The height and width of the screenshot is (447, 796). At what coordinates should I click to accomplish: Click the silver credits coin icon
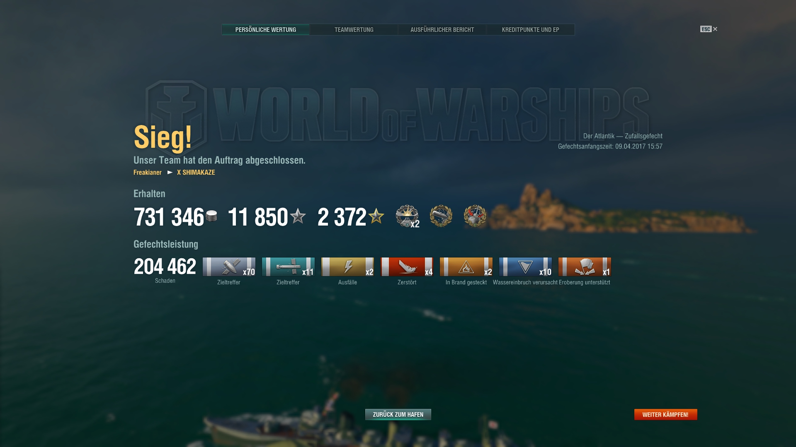(x=211, y=216)
